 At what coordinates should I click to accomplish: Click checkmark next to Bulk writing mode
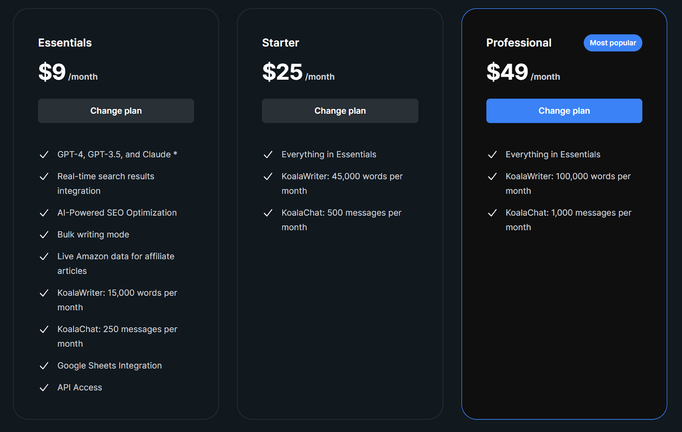pos(44,235)
